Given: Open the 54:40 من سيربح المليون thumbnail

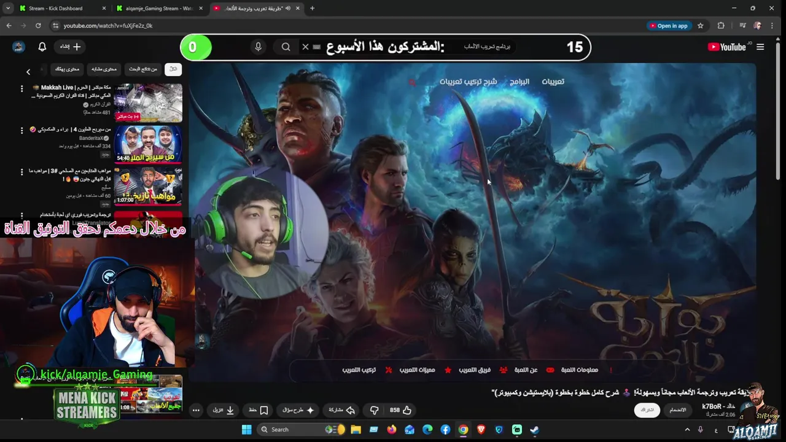Looking at the screenshot, I should (x=148, y=144).
